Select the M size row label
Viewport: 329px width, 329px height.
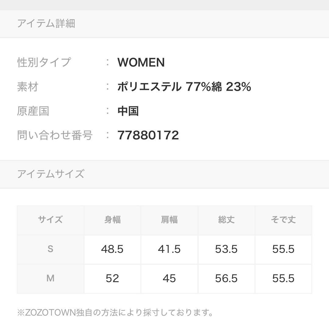50,279
